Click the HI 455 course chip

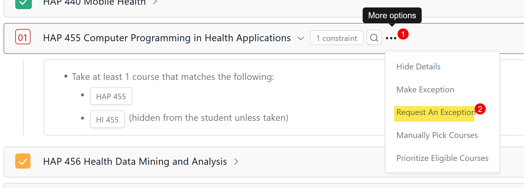(x=107, y=119)
